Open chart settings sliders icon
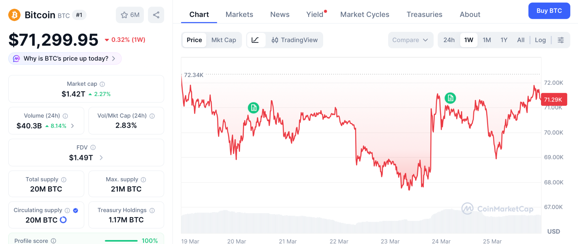 click(x=561, y=40)
